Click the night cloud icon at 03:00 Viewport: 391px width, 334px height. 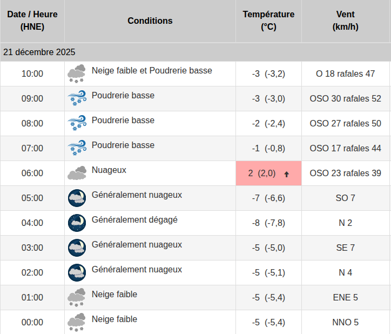(77, 248)
